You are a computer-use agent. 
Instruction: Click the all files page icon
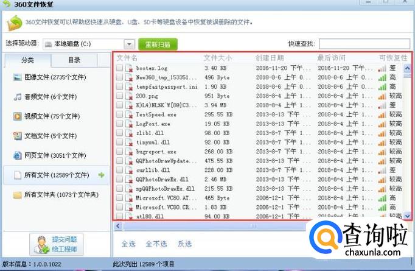pyautogui.click(x=18, y=175)
